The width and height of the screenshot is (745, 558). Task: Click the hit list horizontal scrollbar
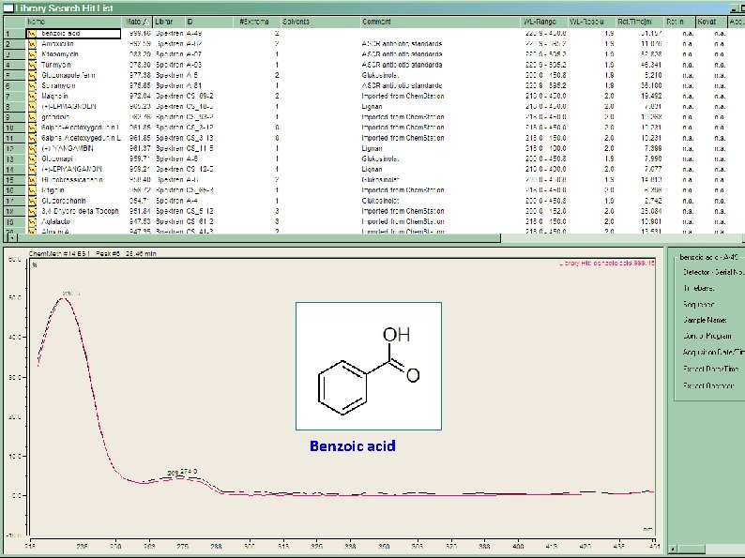pyautogui.click(x=259, y=238)
